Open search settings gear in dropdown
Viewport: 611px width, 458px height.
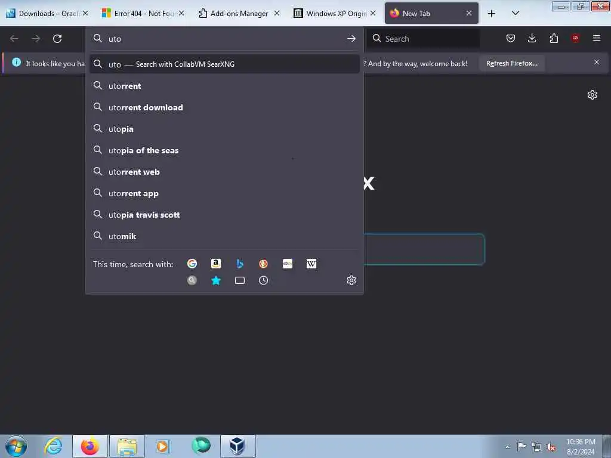coord(351,280)
